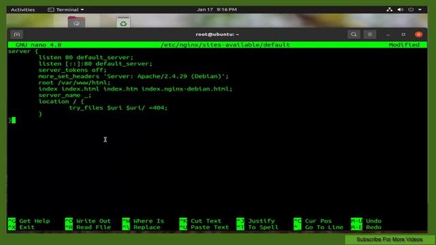Open the terminal hamburger menu
Image resolution: width=436 pixels, height=245 pixels.
369,35
